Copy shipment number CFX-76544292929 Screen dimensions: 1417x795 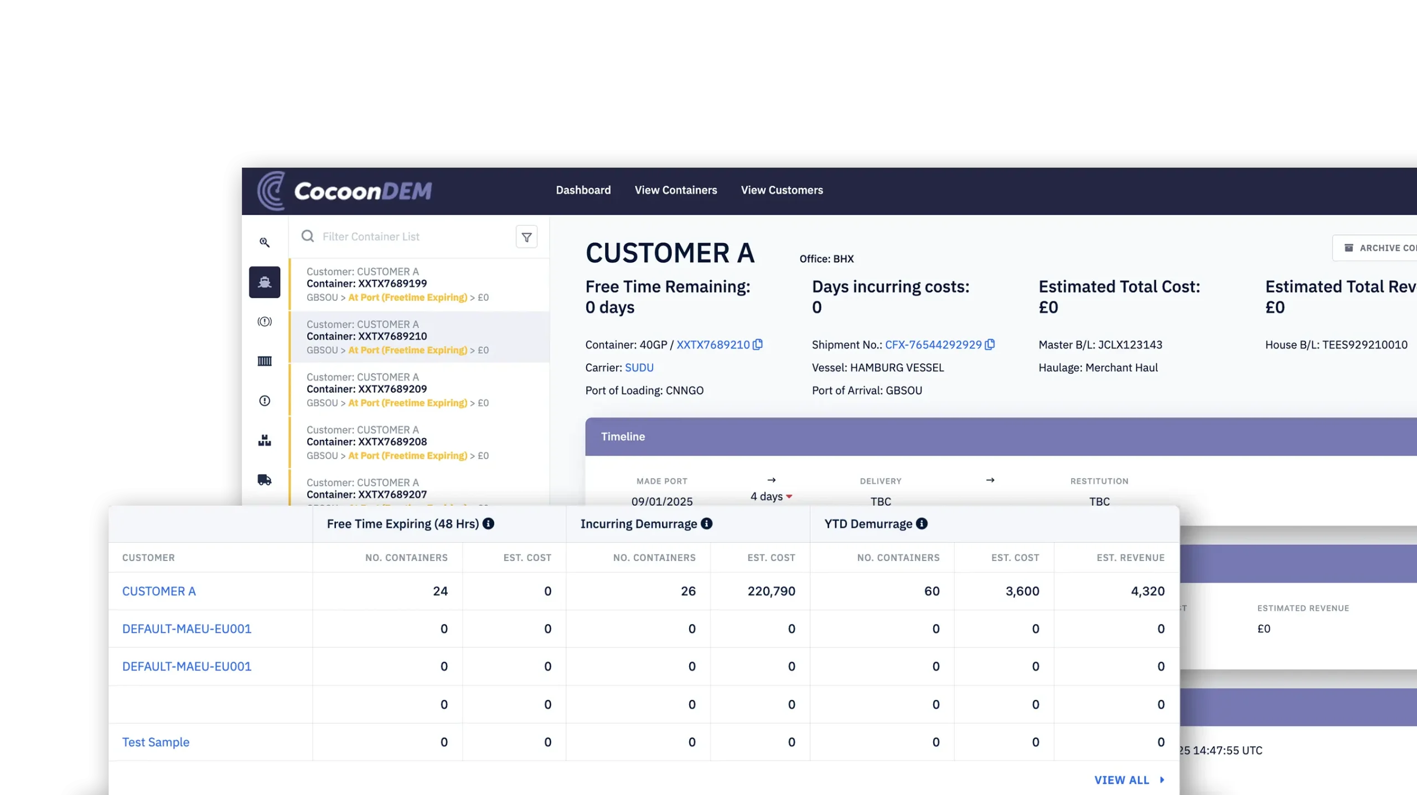[x=990, y=344]
